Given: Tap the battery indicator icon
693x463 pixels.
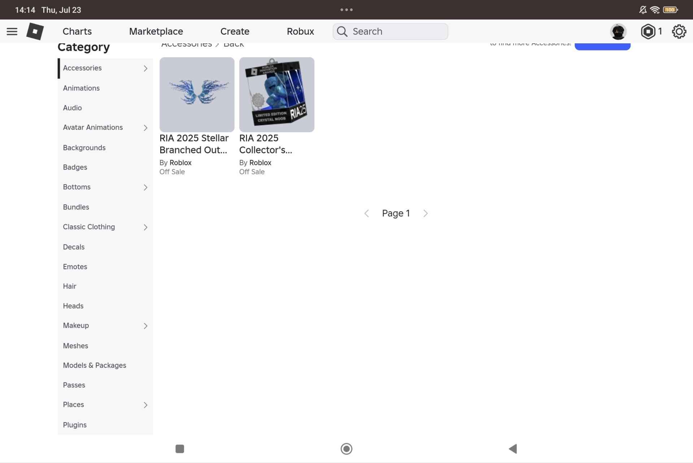Looking at the screenshot, I should pyautogui.click(x=671, y=10).
